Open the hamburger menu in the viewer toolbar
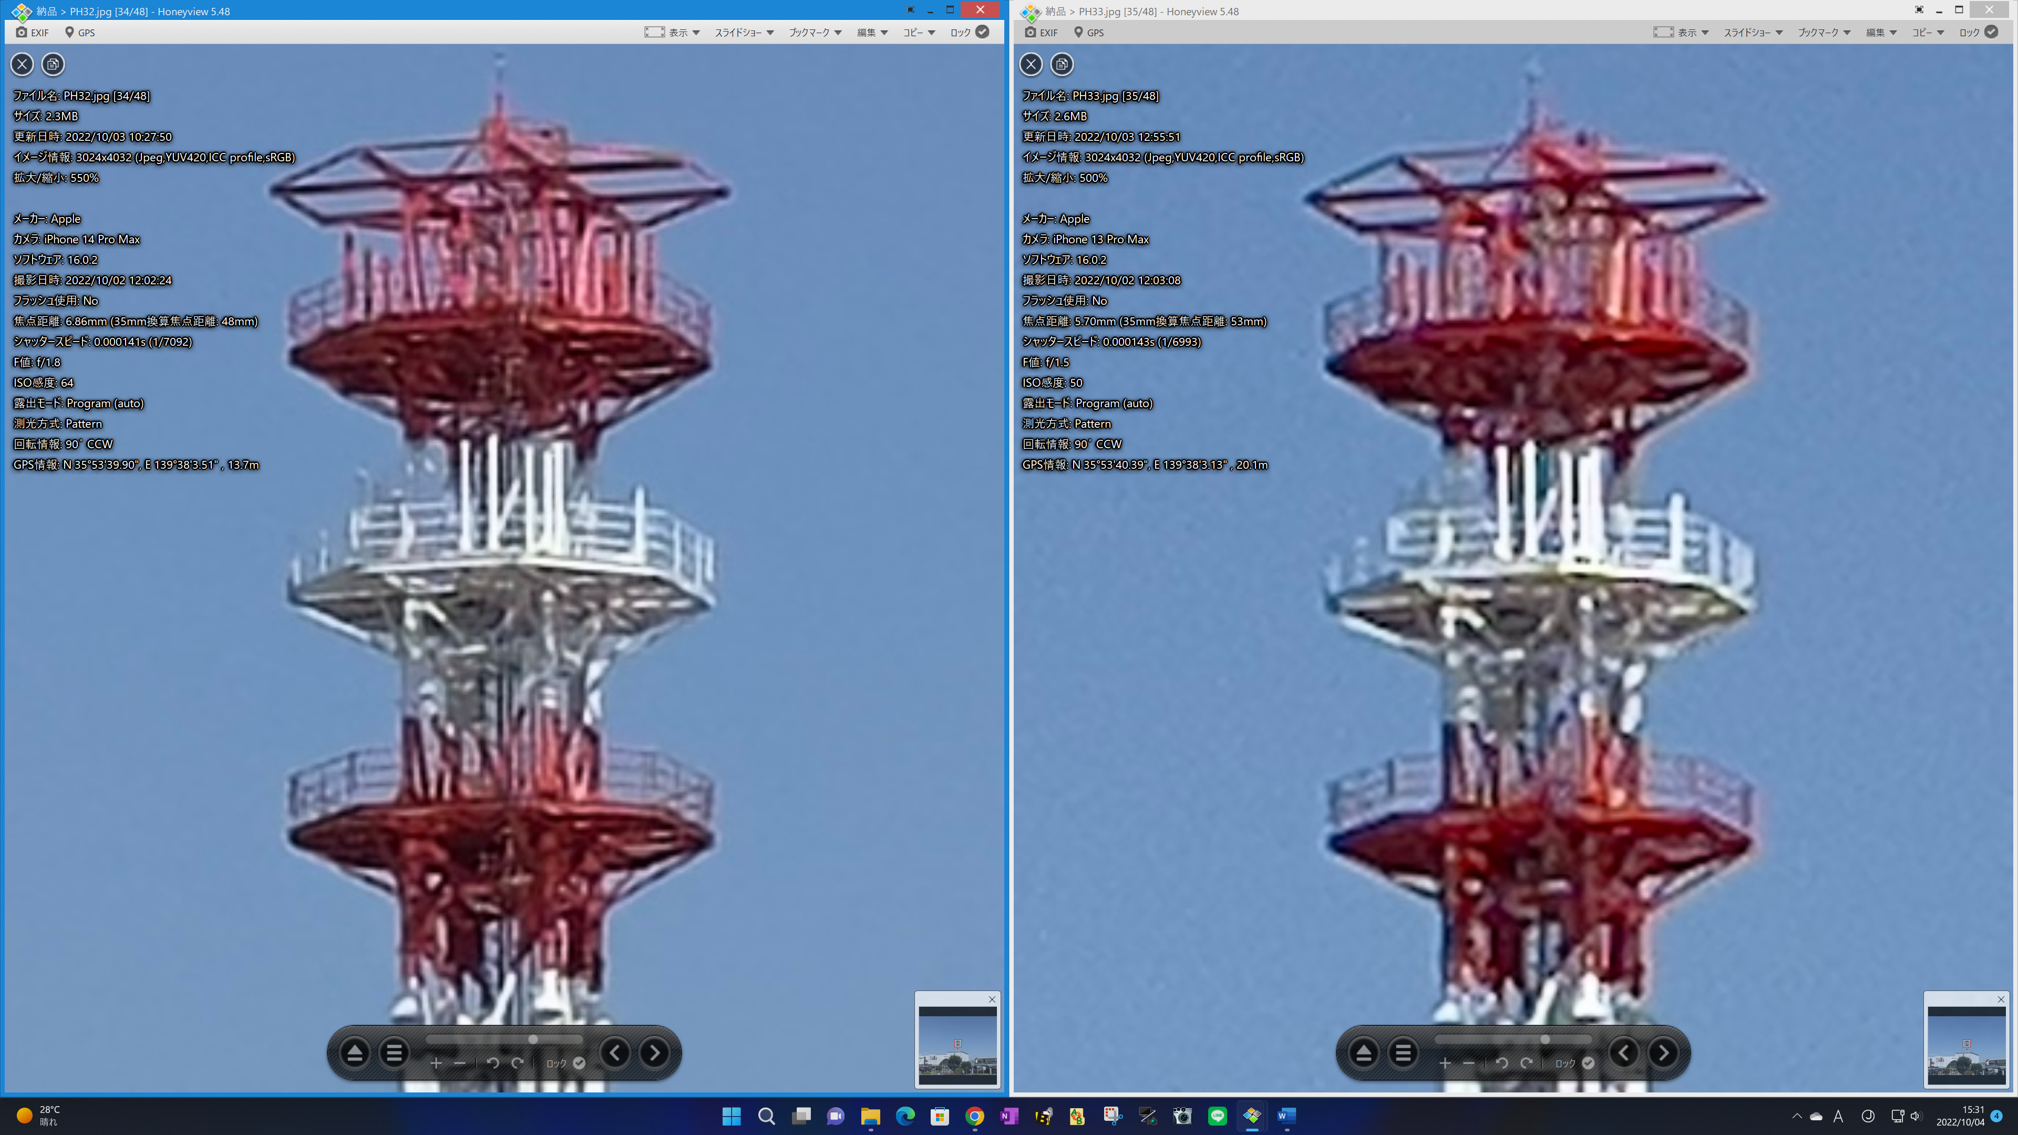 (x=395, y=1053)
